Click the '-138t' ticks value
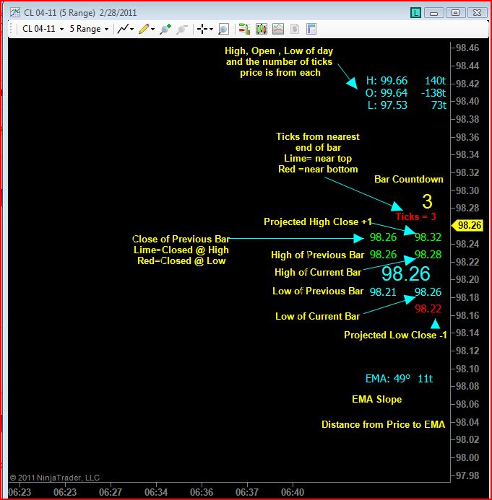The height and width of the screenshot is (500, 492). tap(433, 93)
